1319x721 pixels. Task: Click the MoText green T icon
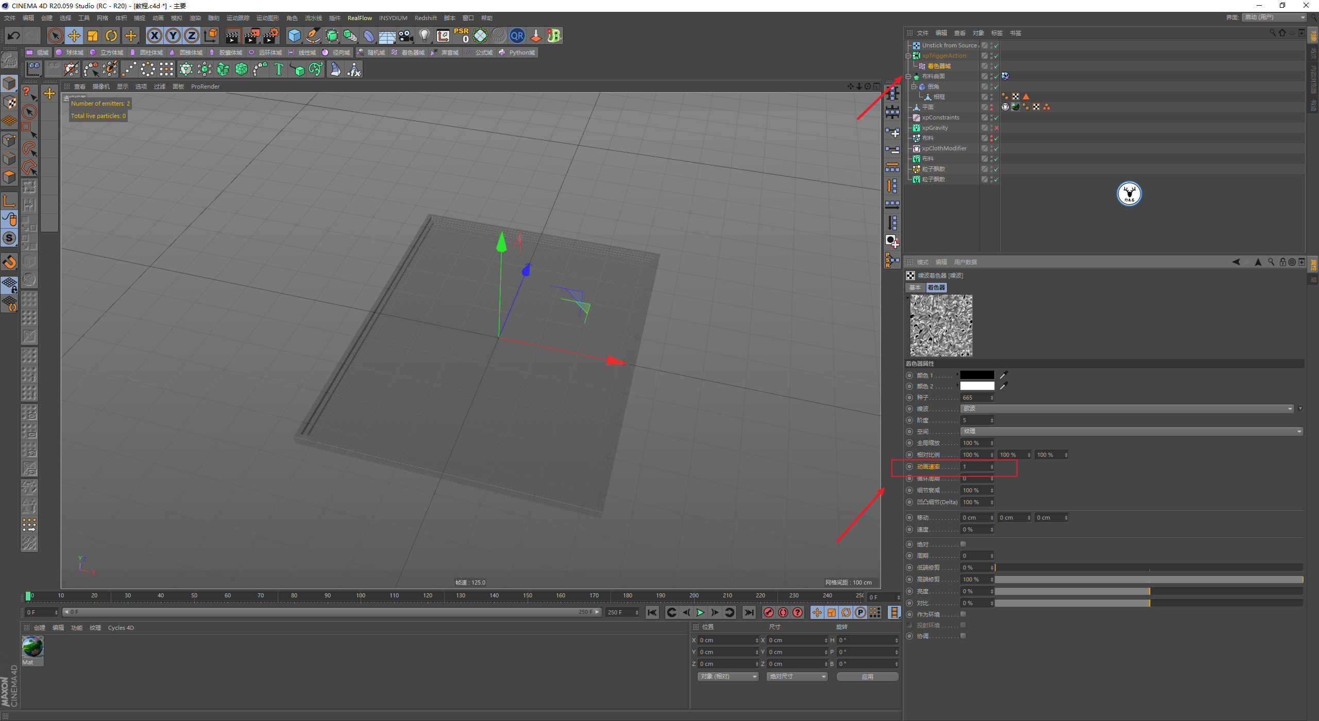[279, 69]
